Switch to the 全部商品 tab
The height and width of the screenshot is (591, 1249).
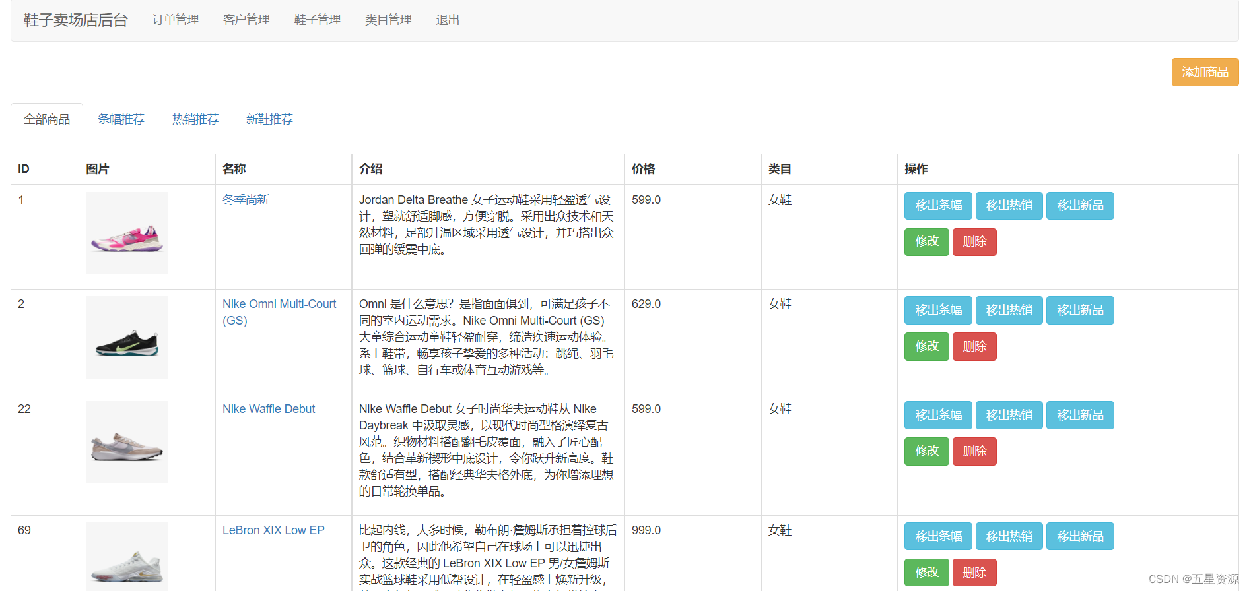click(x=47, y=119)
